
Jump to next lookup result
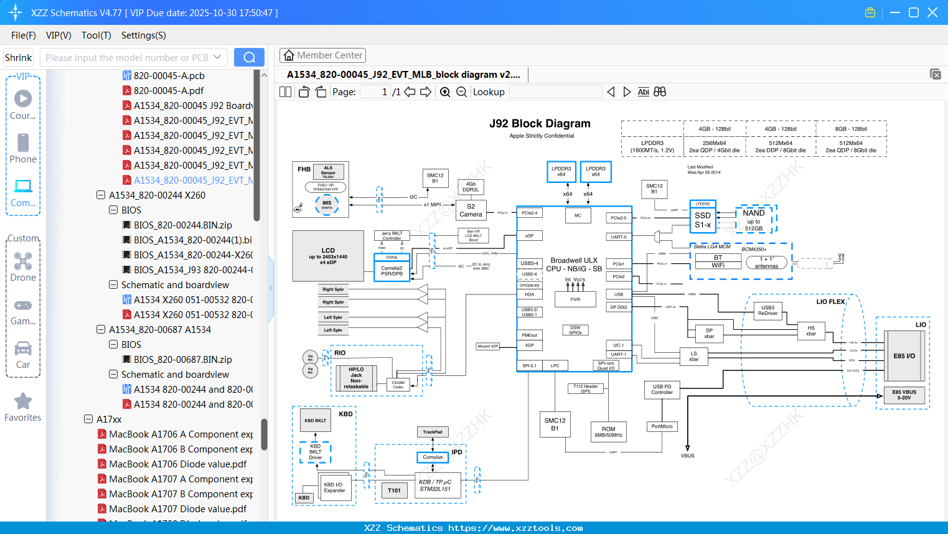coord(627,92)
